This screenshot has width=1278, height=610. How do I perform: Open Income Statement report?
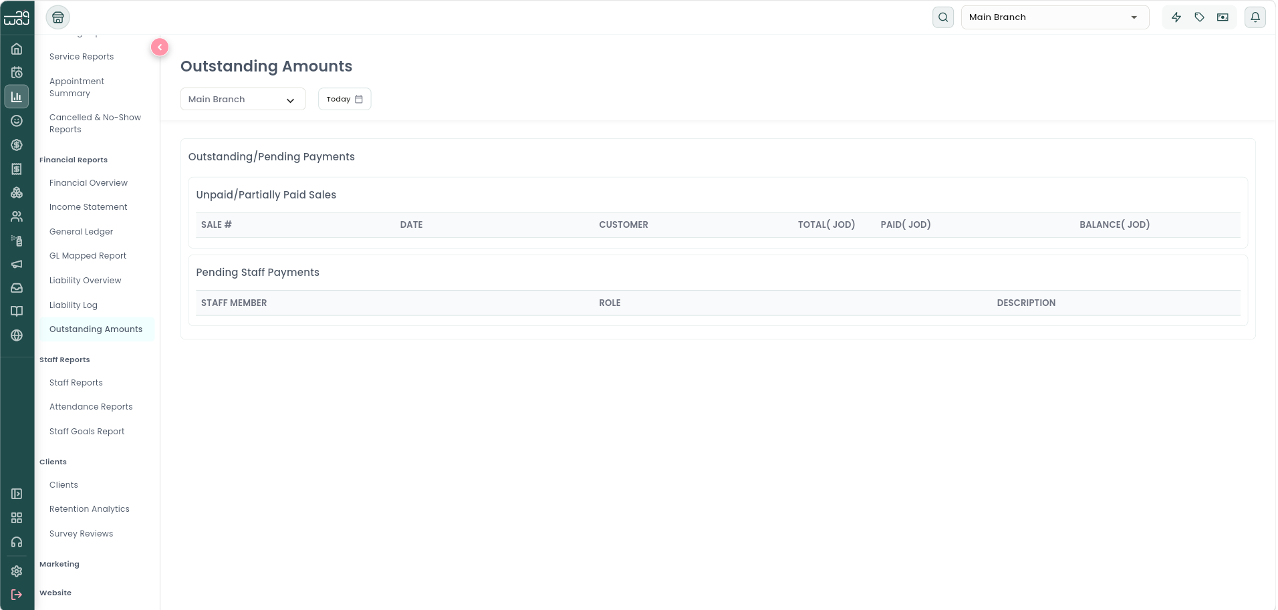[x=88, y=207]
